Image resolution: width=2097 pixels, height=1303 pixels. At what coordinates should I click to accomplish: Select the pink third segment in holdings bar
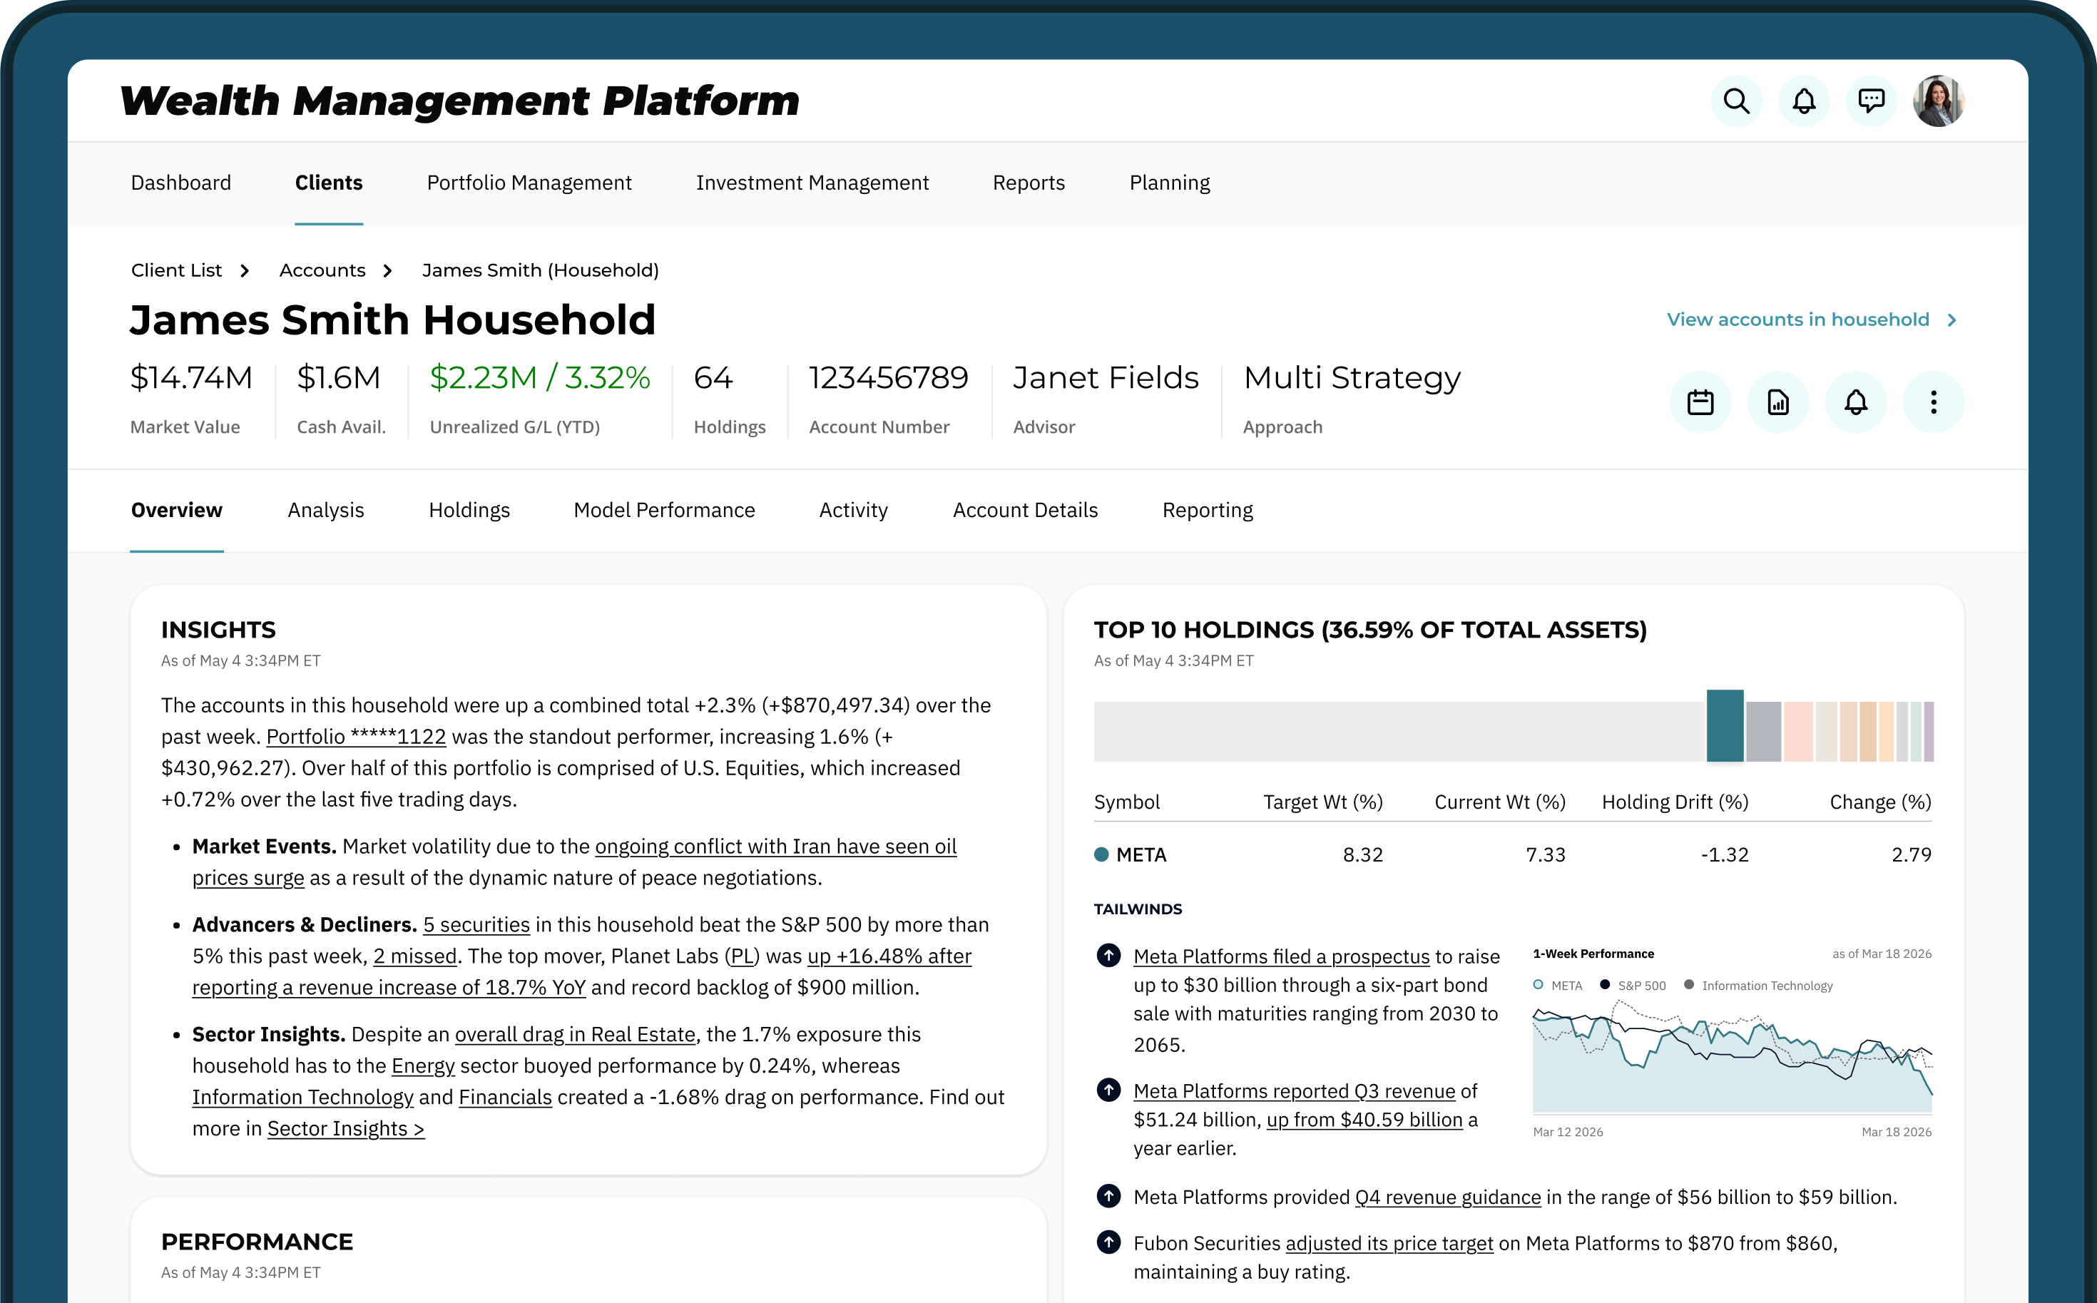tap(1799, 732)
